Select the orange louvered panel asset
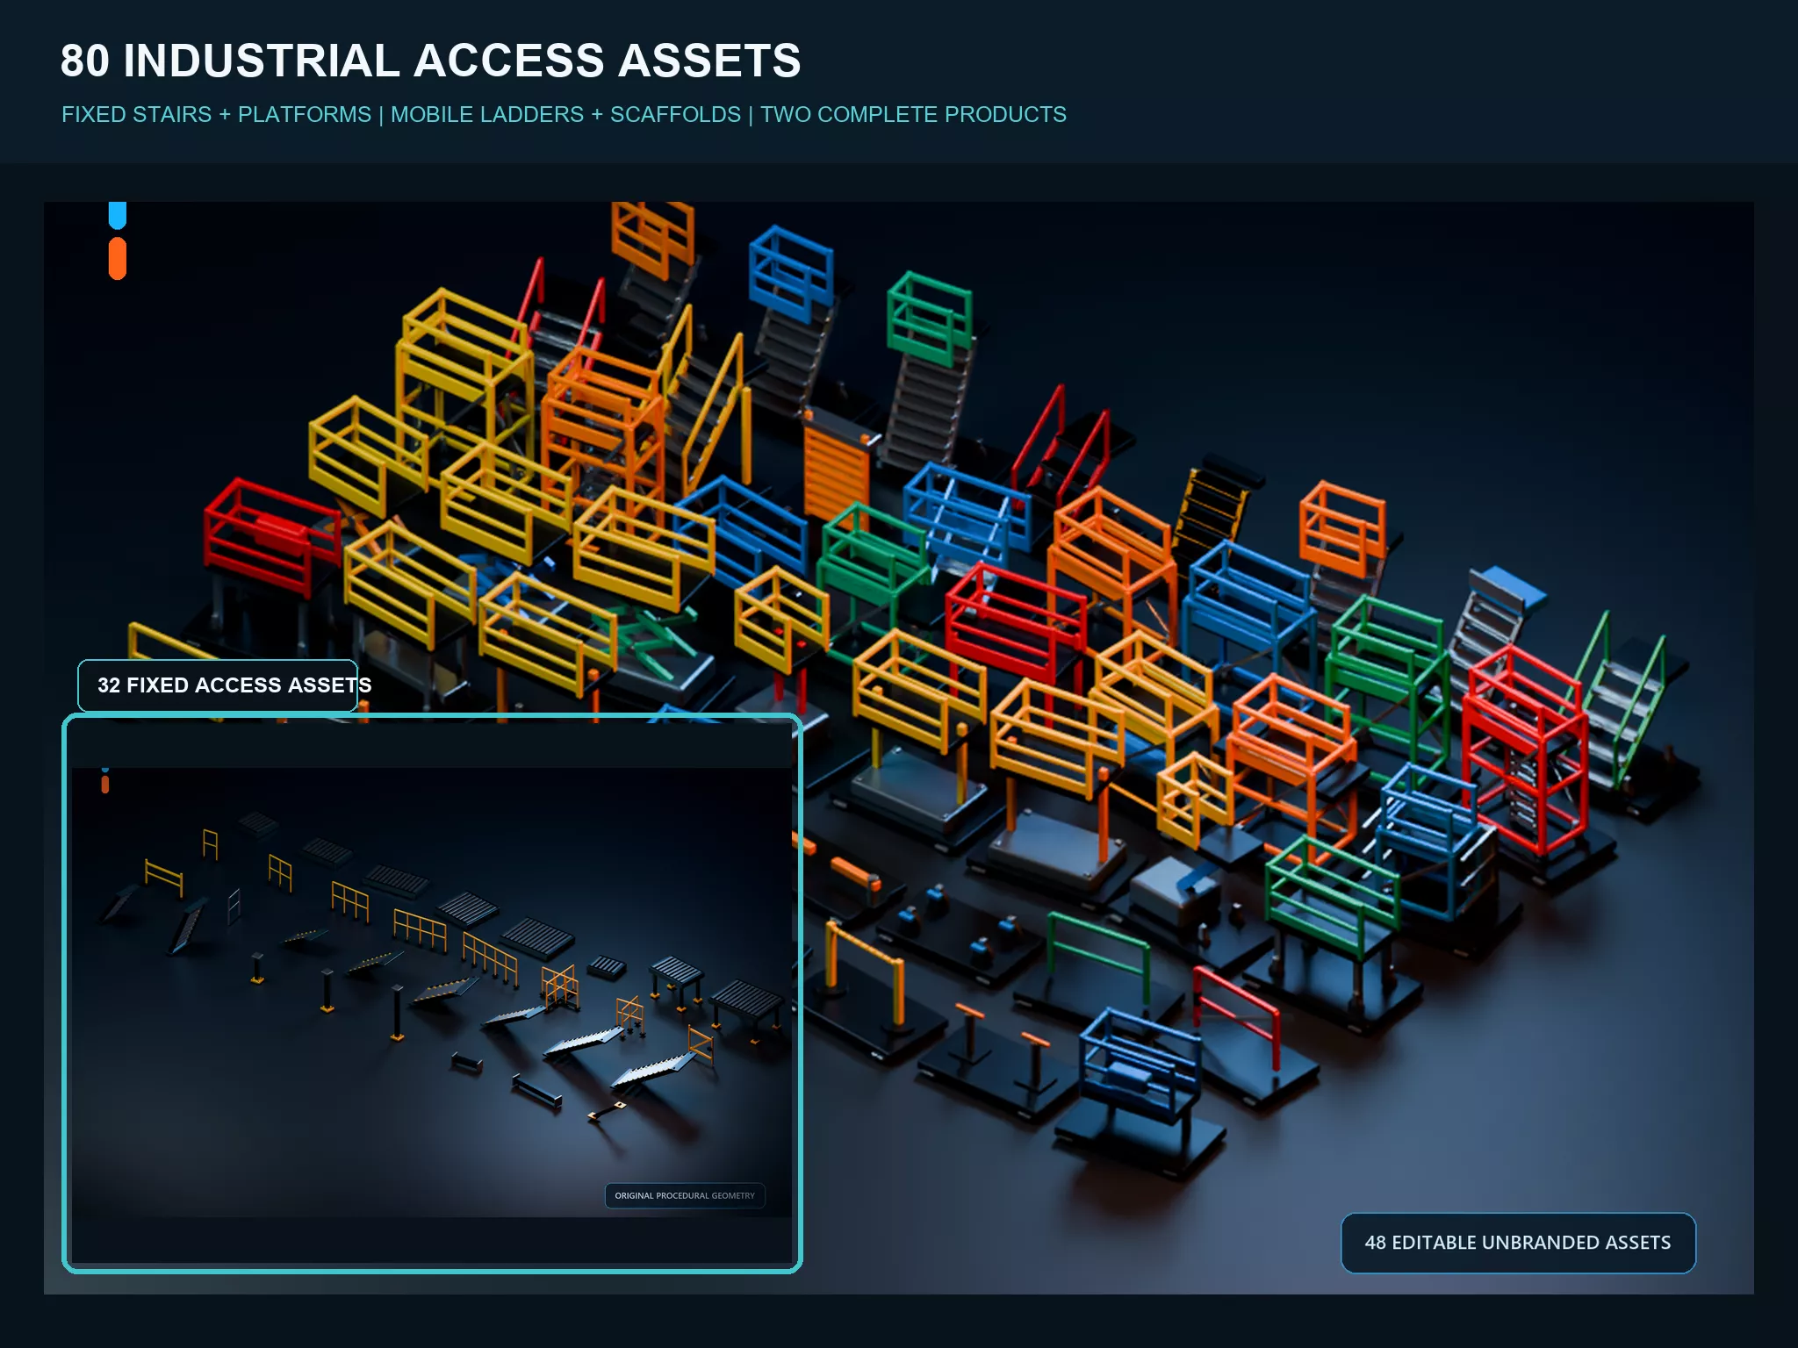The width and height of the screenshot is (1798, 1348). tap(835, 470)
